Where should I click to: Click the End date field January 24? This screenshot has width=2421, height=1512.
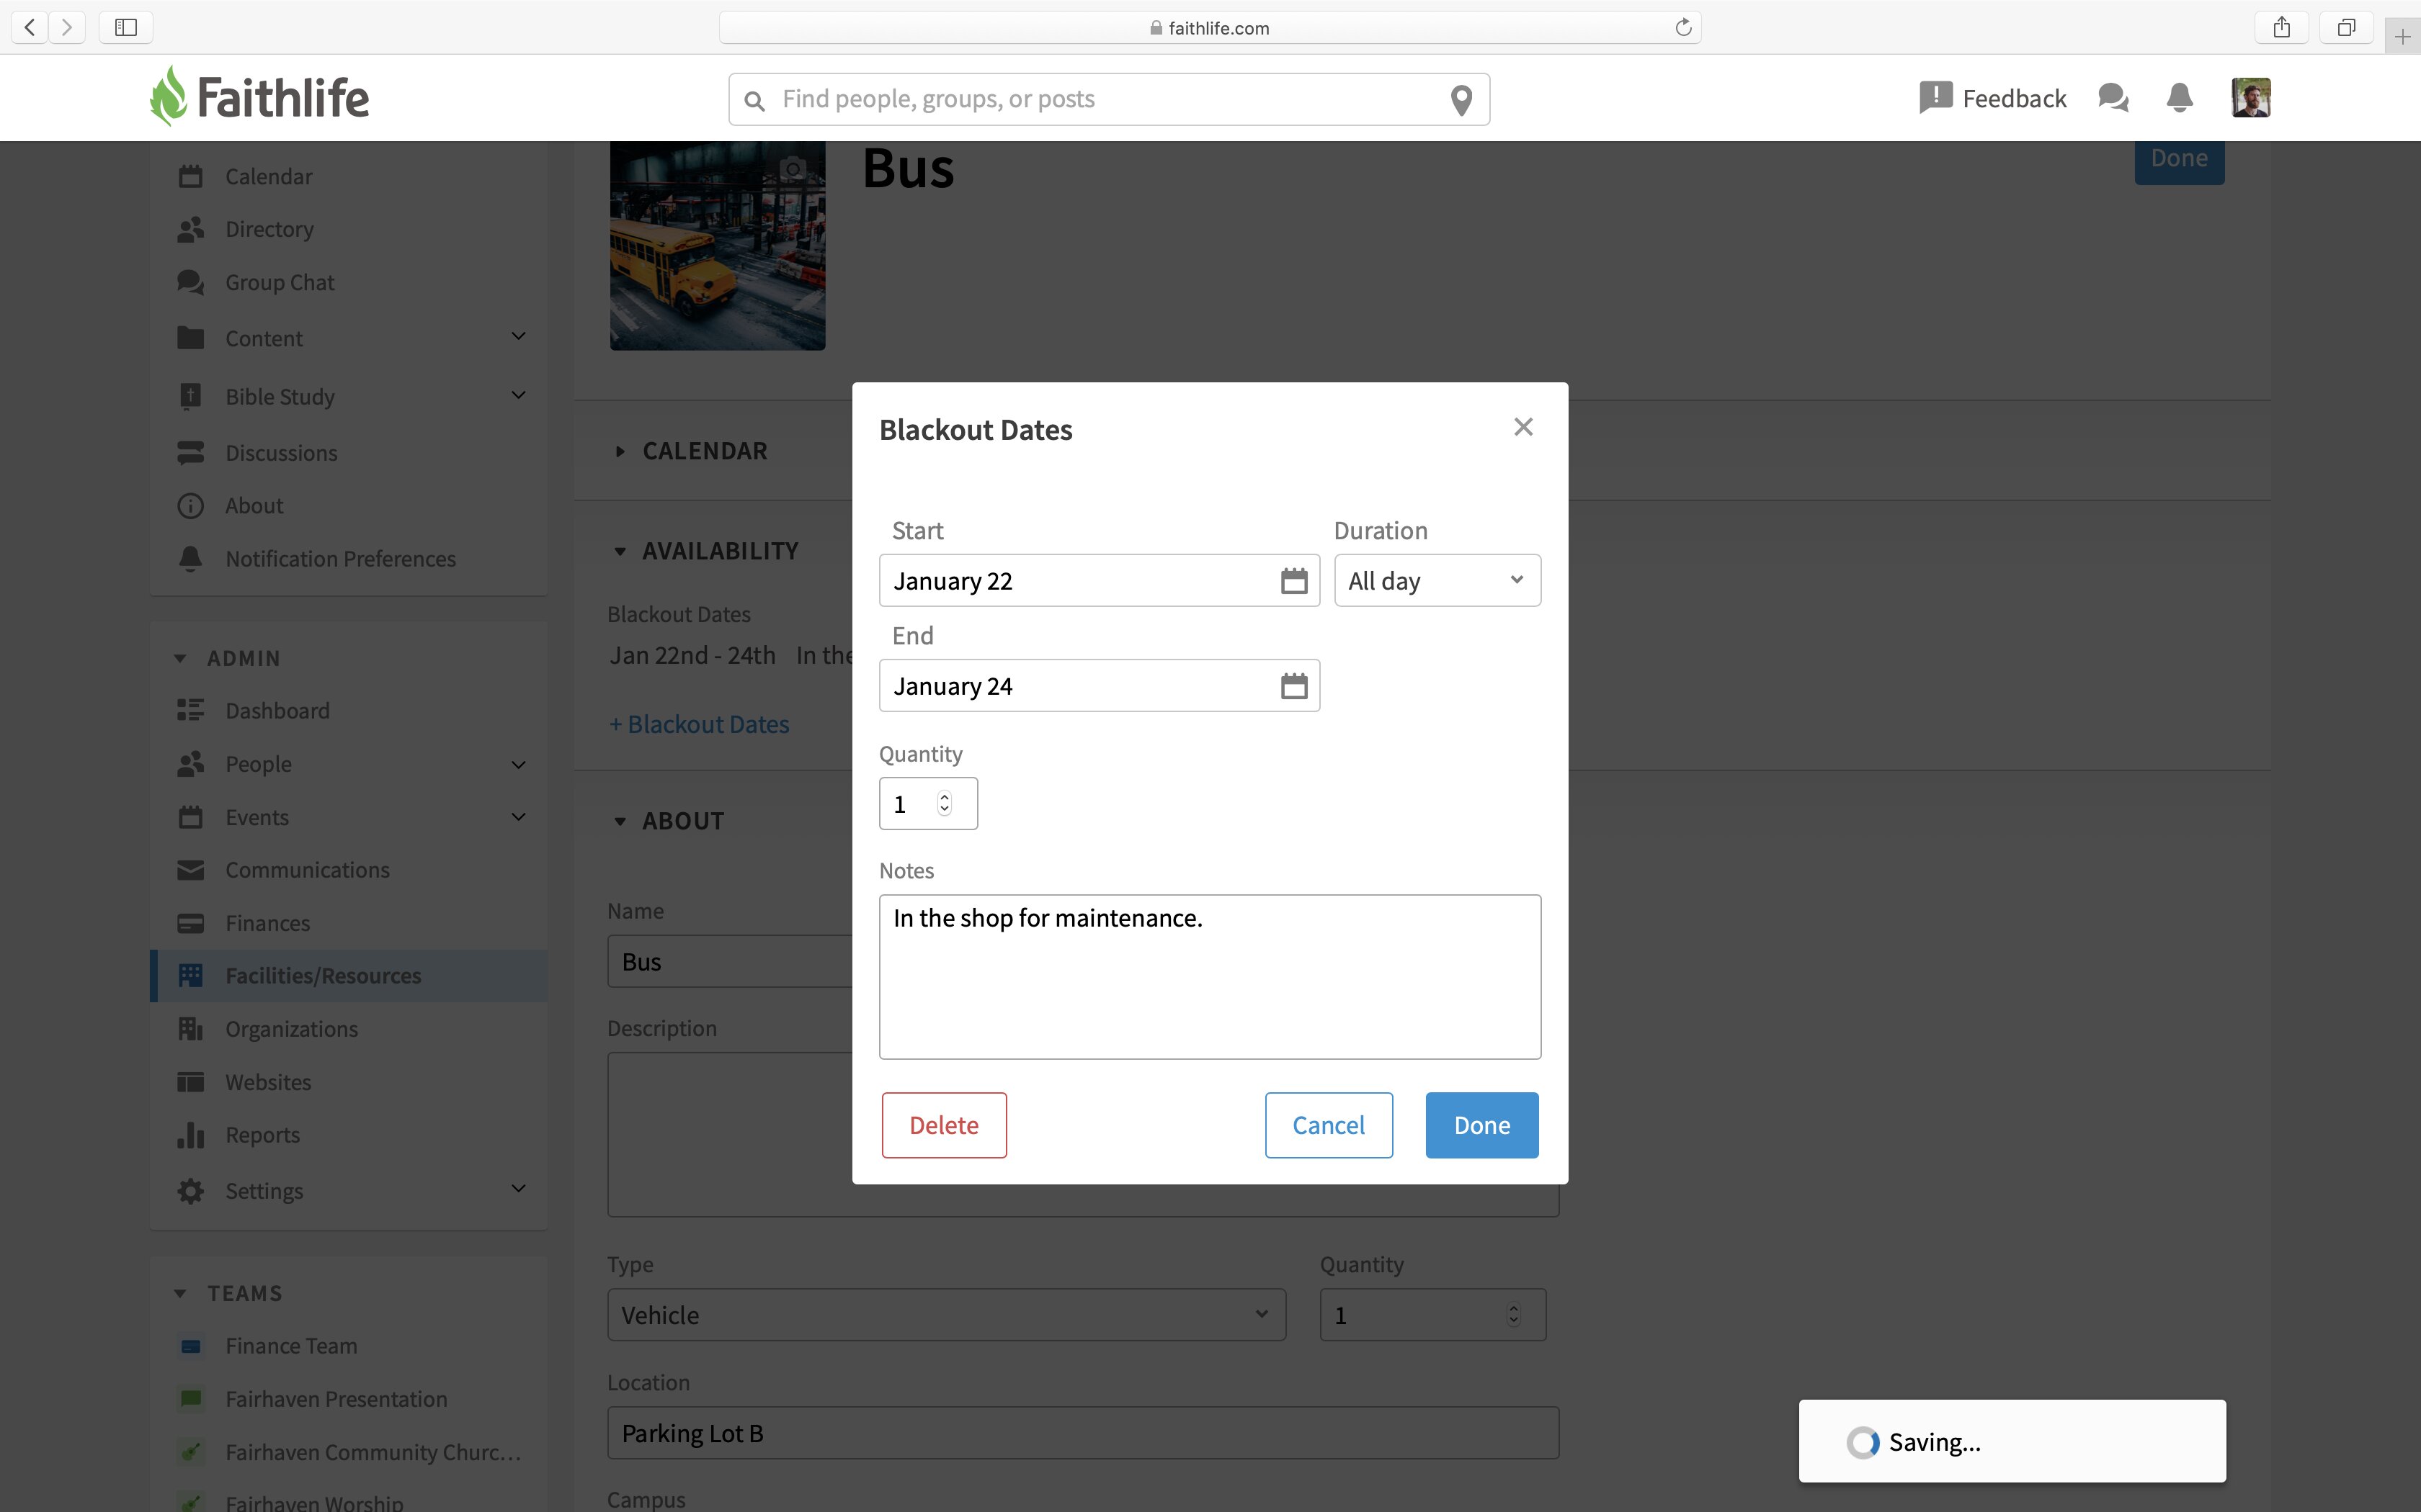pyautogui.click(x=1098, y=686)
